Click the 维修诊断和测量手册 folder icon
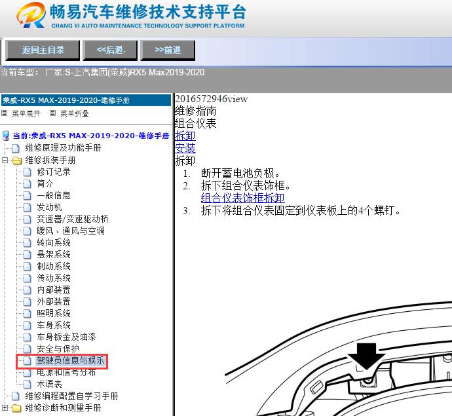The image size is (452, 416). tap(17, 408)
